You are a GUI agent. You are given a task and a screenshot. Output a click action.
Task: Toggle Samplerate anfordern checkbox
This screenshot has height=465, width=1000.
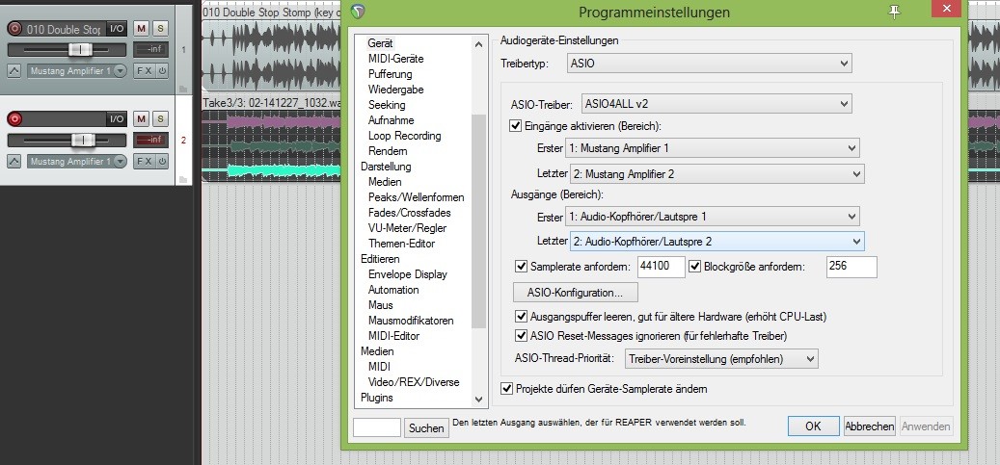click(522, 267)
